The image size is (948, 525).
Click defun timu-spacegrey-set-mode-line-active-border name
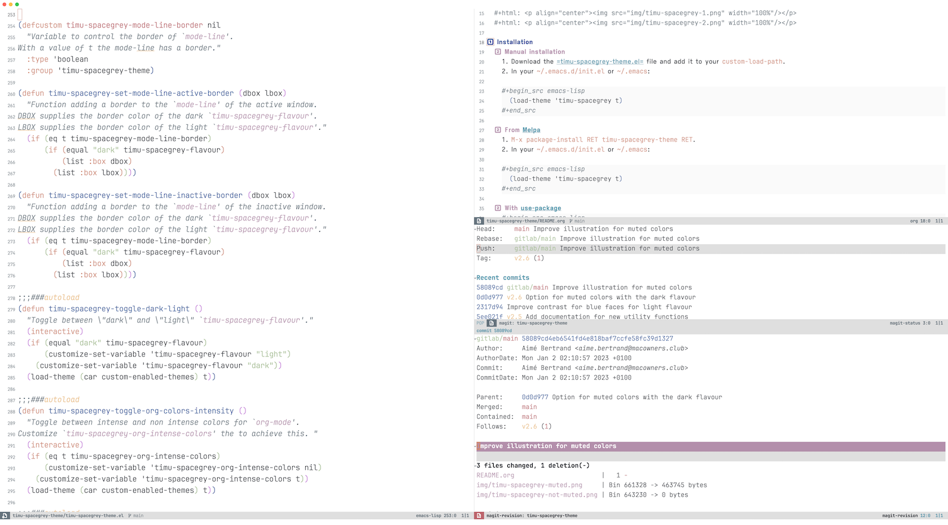(141, 94)
